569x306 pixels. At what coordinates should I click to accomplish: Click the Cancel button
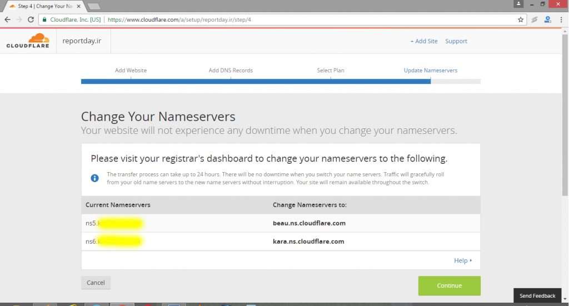pos(96,283)
